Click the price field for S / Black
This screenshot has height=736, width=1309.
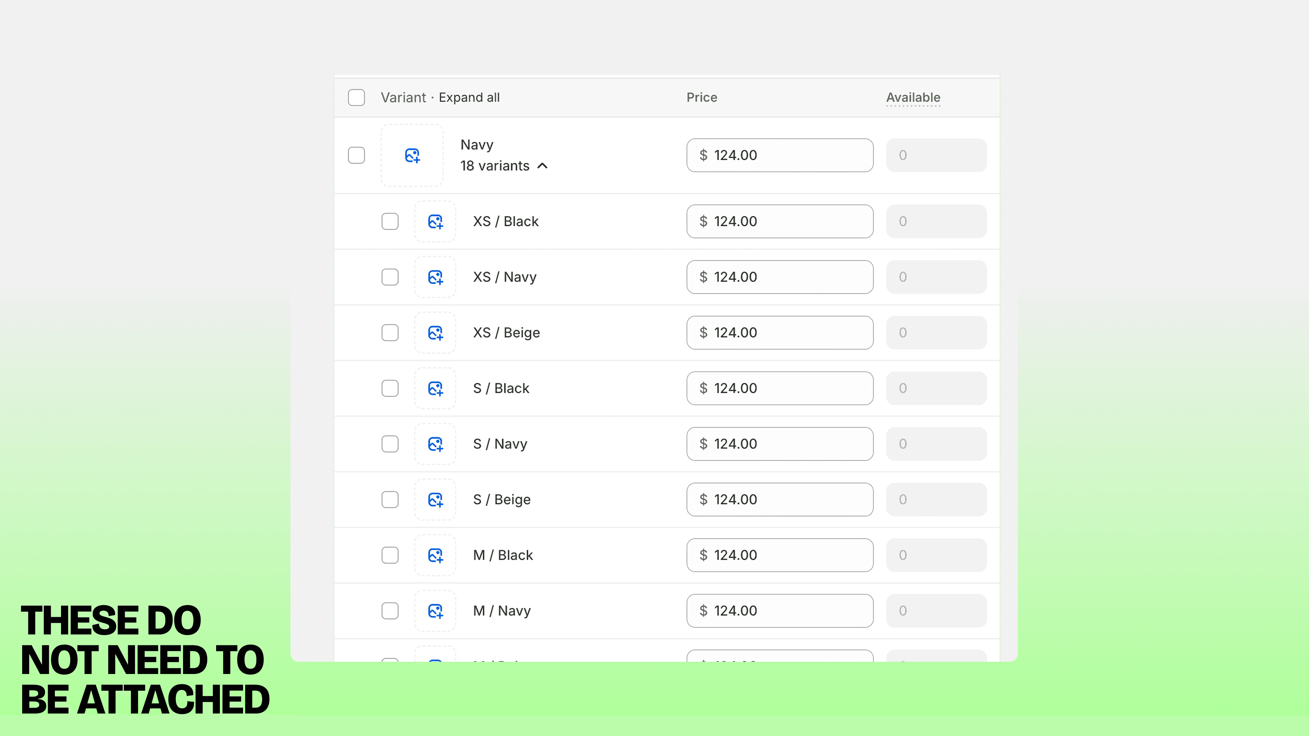780,388
